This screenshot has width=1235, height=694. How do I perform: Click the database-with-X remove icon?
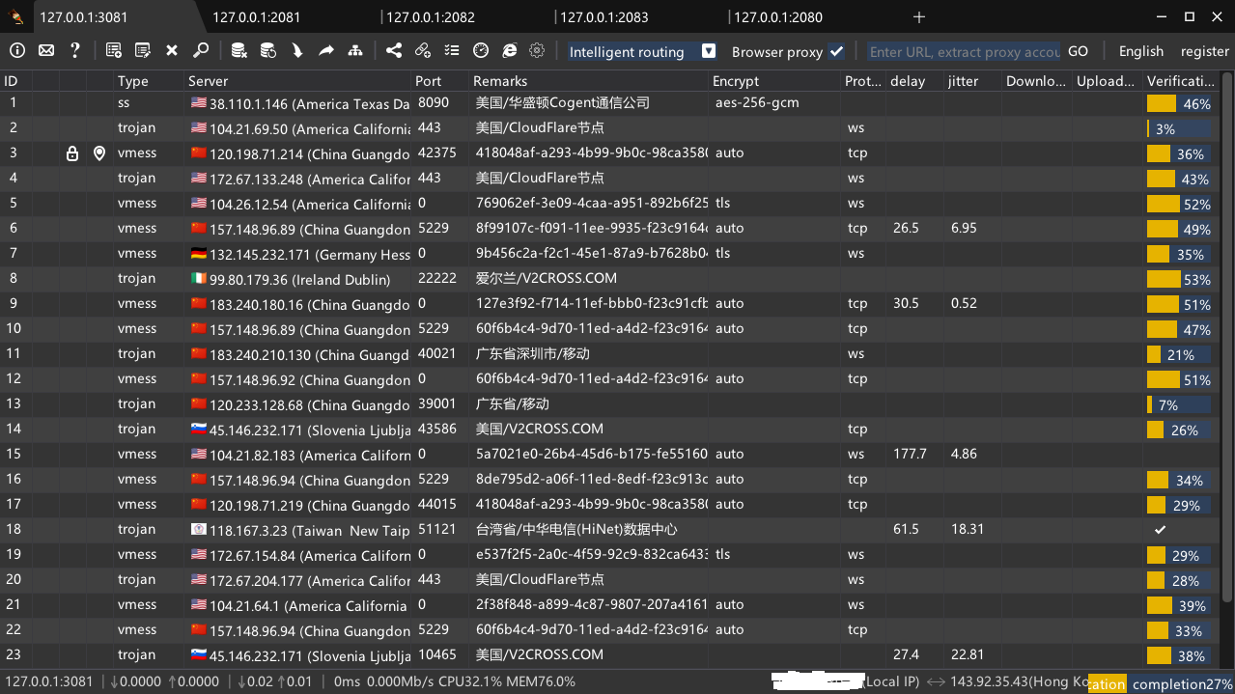(239, 51)
